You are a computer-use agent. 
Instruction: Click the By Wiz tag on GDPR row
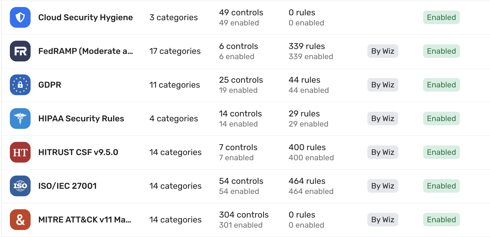383,85
